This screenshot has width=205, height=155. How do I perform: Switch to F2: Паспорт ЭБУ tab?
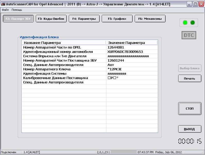(18, 19)
